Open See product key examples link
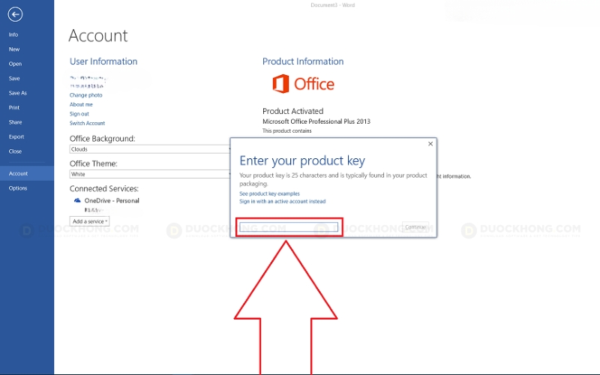Image resolution: width=600 pixels, height=375 pixels. coord(269,193)
